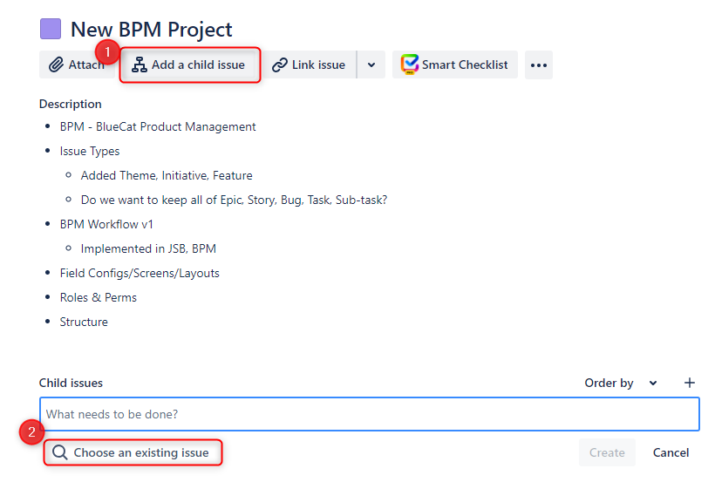Viewport: 715px width, 489px height.
Task: Click Choose an existing issue
Action: 133,452
